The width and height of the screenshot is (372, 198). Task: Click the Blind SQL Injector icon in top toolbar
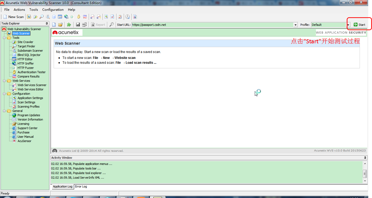click(54, 17)
